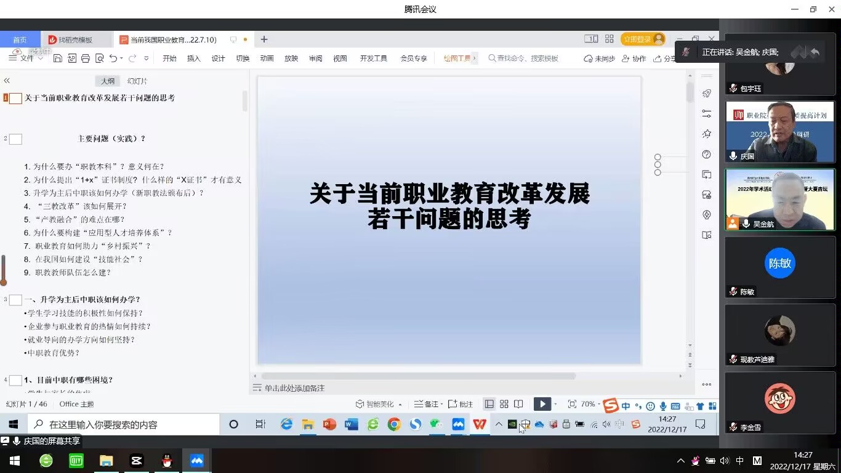Open the 70% zoom level dropdown
The width and height of the screenshot is (841, 473).
[x=591, y=404]
